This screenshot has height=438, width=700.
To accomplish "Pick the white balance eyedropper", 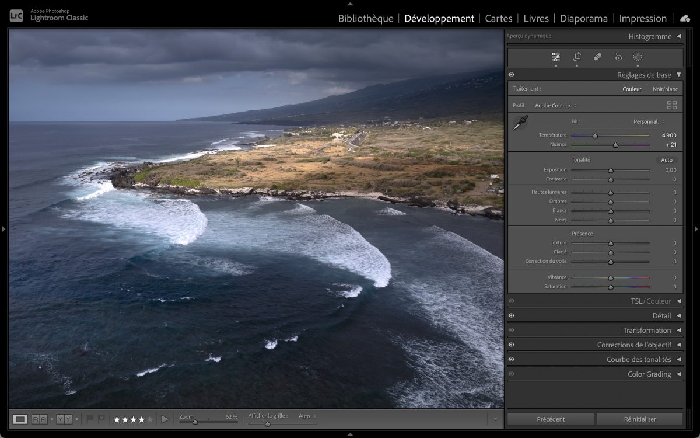I will click(x=520, y=123).
